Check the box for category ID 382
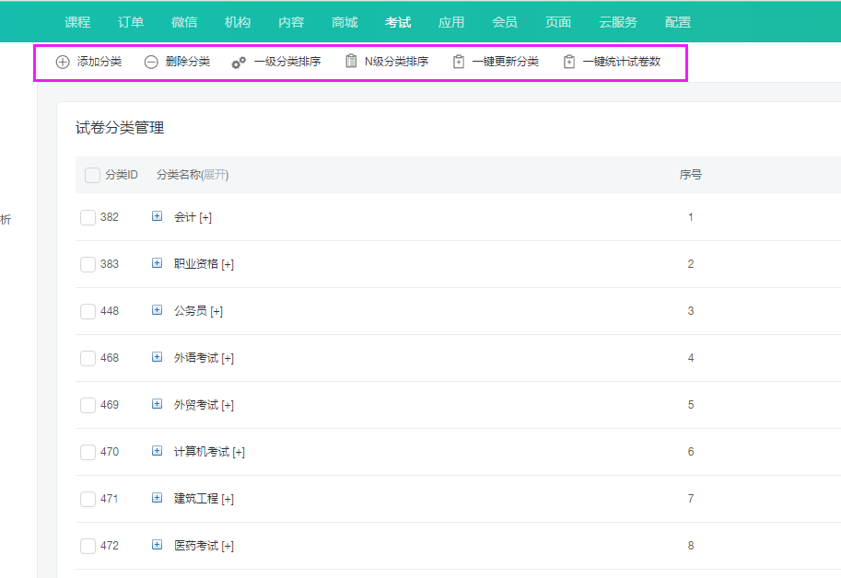 (88, 217)
